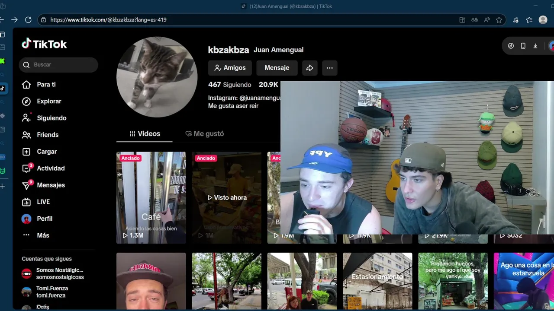Switch to the Videos tab
This screenshot has height=311, width=554.
[x=145, y=134]
